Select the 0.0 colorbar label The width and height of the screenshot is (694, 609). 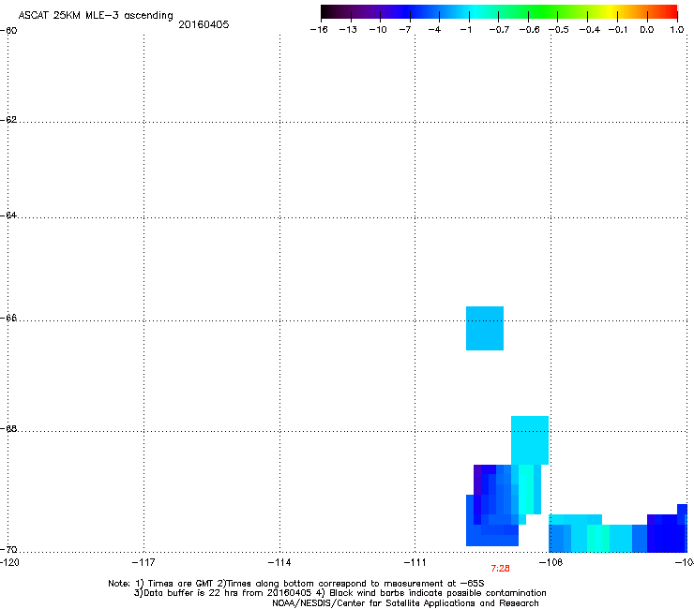(x=647, y=30)
